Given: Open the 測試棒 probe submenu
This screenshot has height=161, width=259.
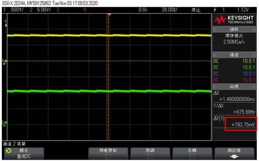Looking at the screenshot, I should 234,153.
